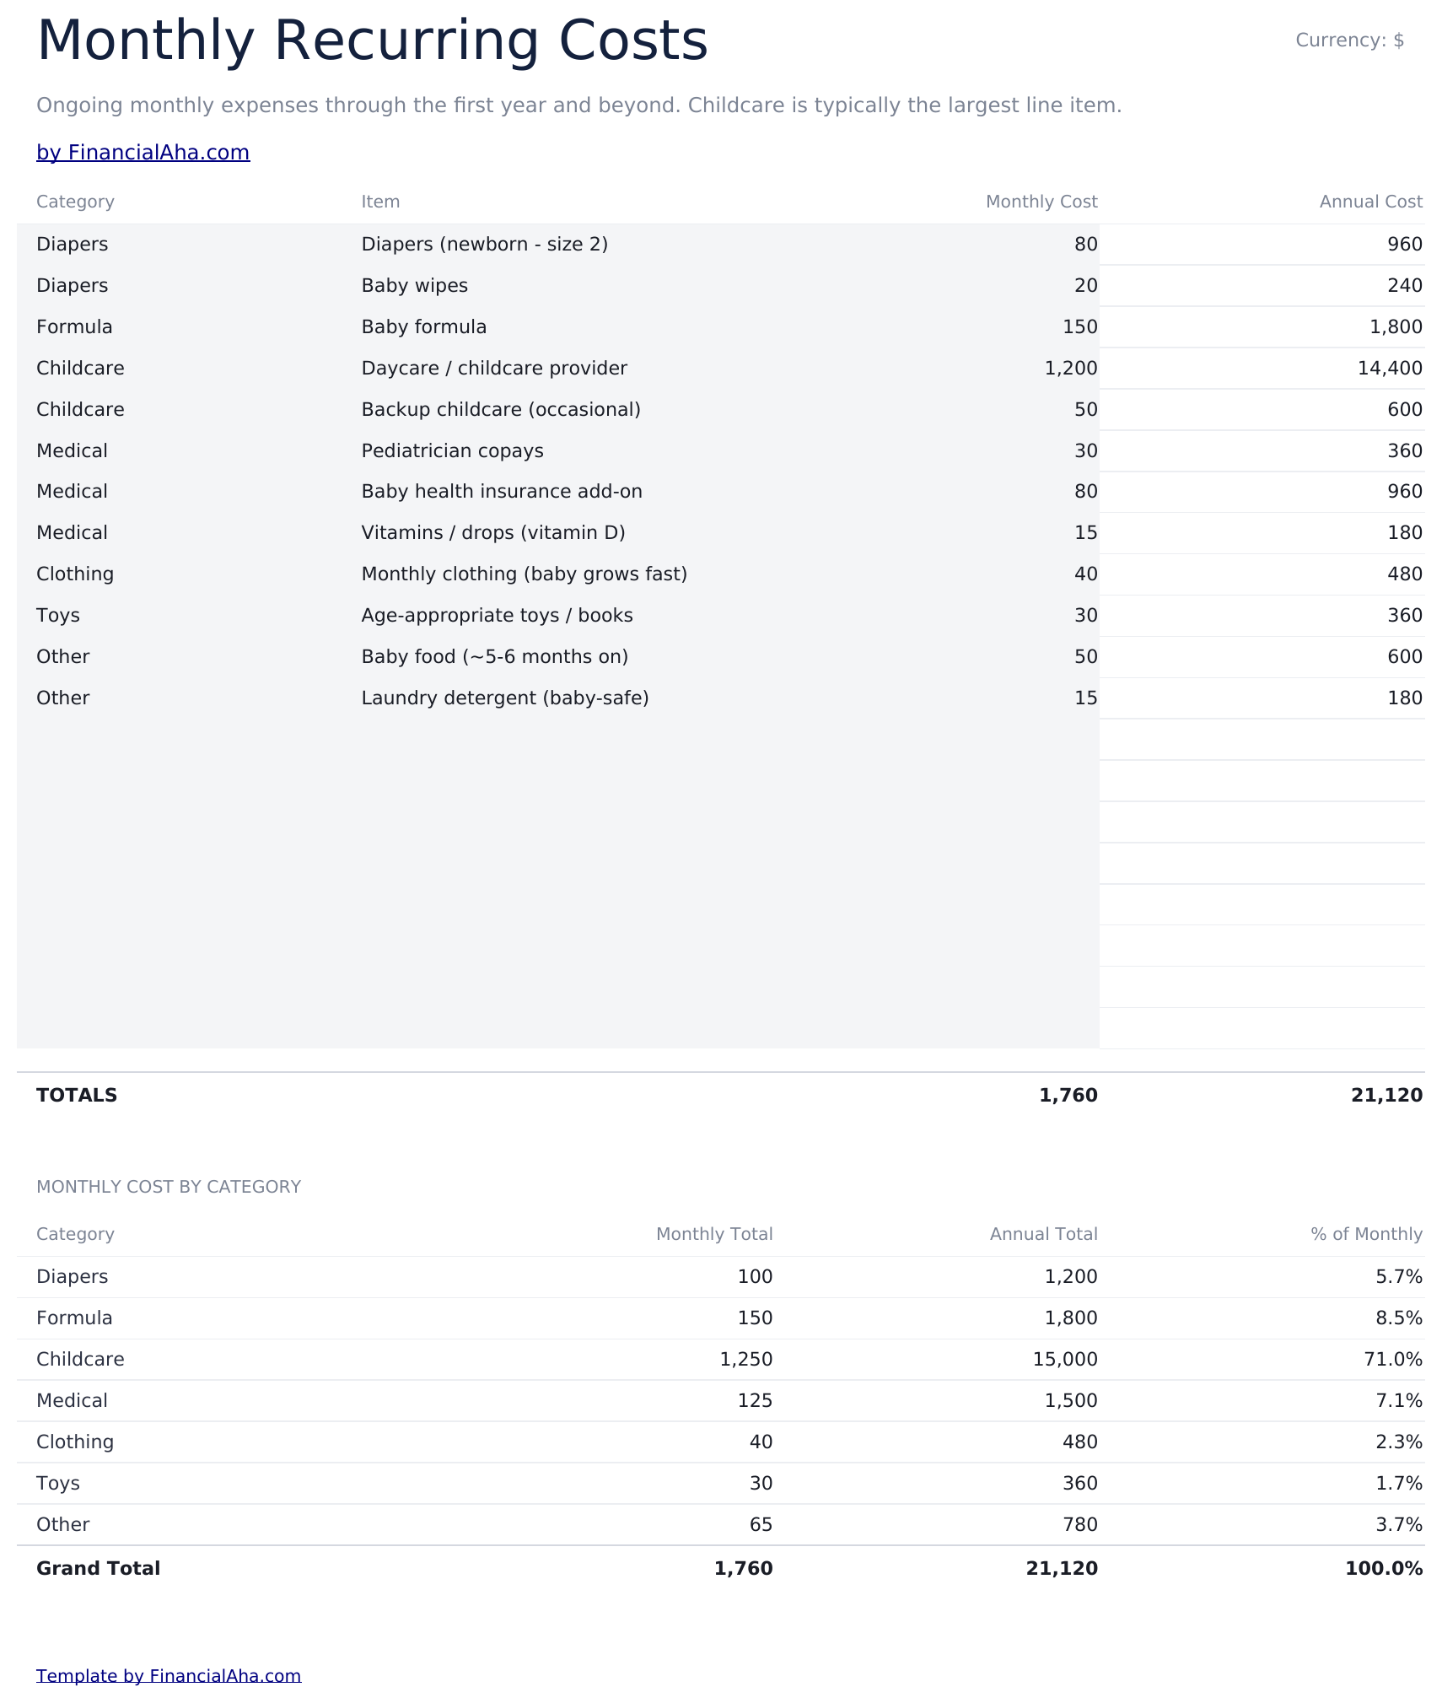
Task: Click baby wipes annual cost '240'
Action: (1405, 286)
